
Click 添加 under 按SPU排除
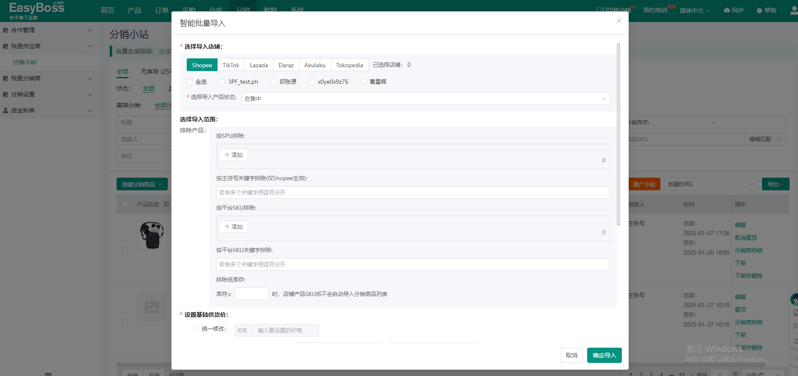[x=233, y=155]
